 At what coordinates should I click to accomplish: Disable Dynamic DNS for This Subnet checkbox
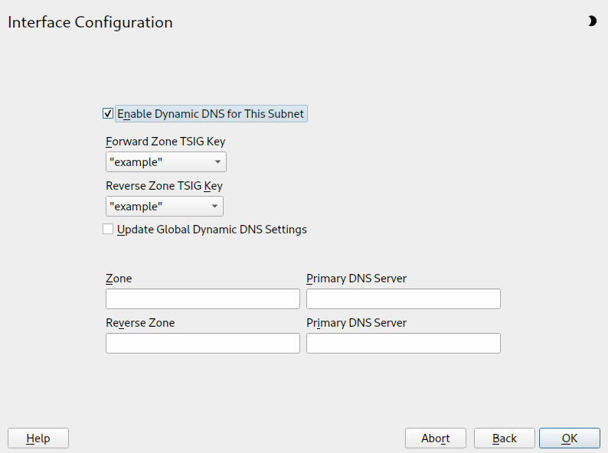[108, 114]
